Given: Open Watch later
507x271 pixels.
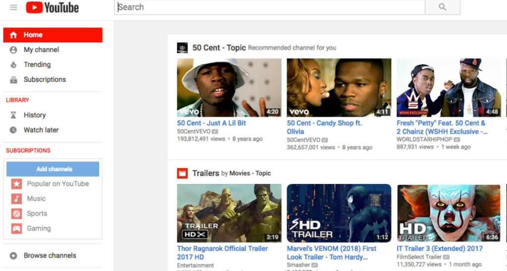Looking at the screenshot, I should click(x=41, y=130).
